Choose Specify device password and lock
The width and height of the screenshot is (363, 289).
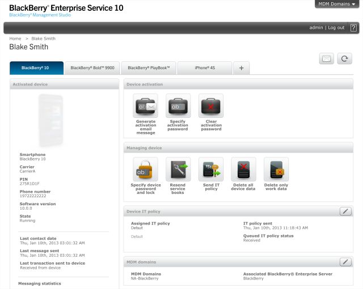(145, 169)
